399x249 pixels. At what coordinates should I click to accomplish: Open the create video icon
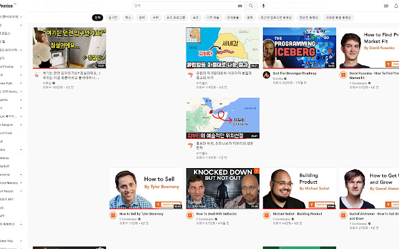coord(386,6)
